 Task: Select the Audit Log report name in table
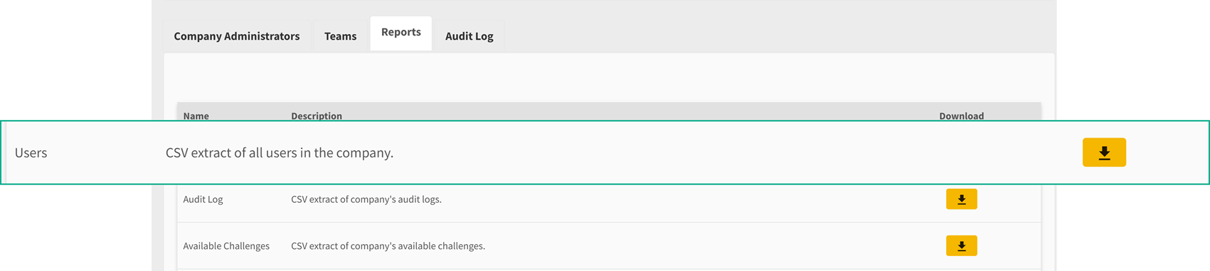click(x=203, y=199)
